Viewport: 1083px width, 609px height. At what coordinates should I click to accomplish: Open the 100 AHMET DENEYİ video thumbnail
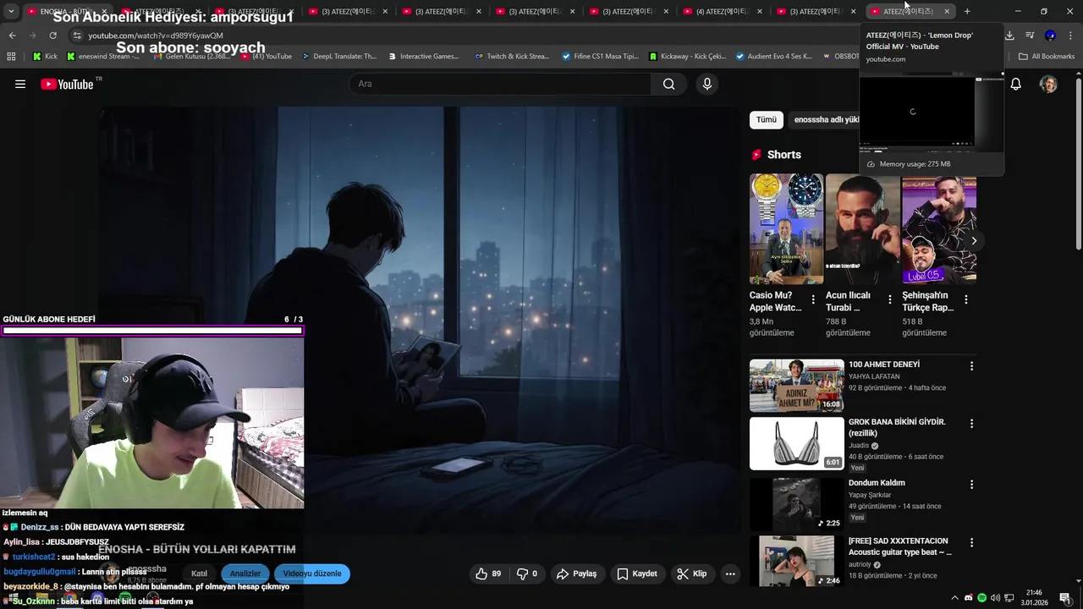coord(796,386)
